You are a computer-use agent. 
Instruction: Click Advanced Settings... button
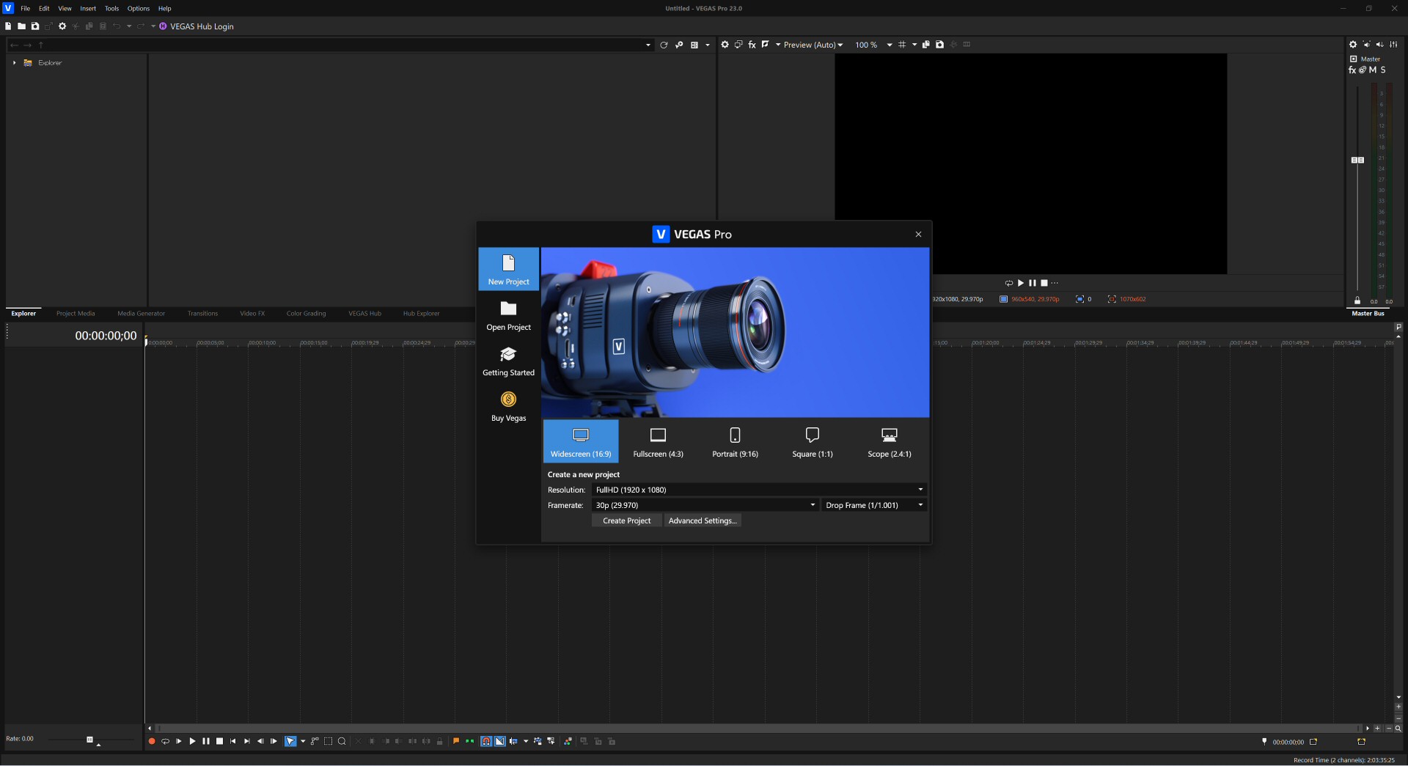point(703,520)
